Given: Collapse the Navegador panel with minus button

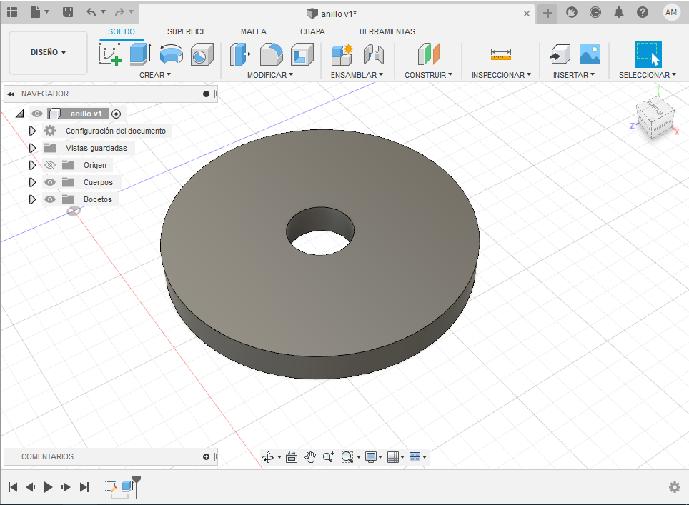Looking at the screenshot, I should click(x=206, y=94).
